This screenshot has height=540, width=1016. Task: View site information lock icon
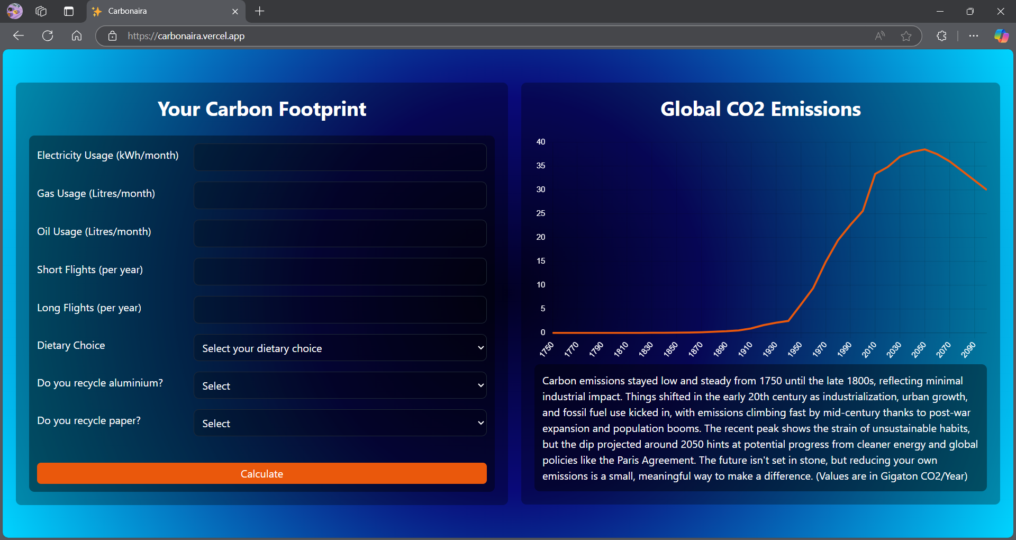pyautogui.click(x=112, y=36)
